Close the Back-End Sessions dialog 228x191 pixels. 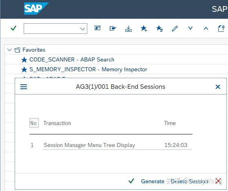218,87
